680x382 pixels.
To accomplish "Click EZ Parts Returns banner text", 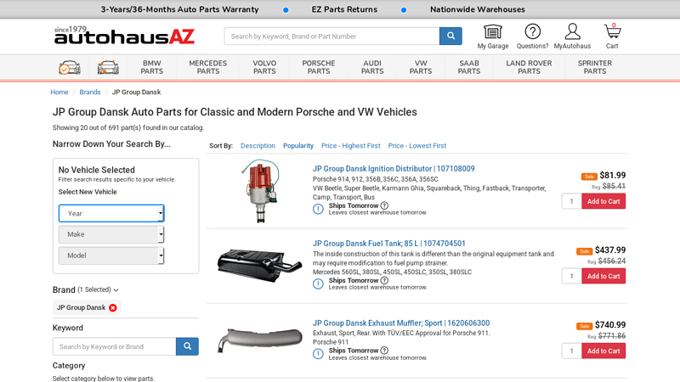I will coord(344,9).
